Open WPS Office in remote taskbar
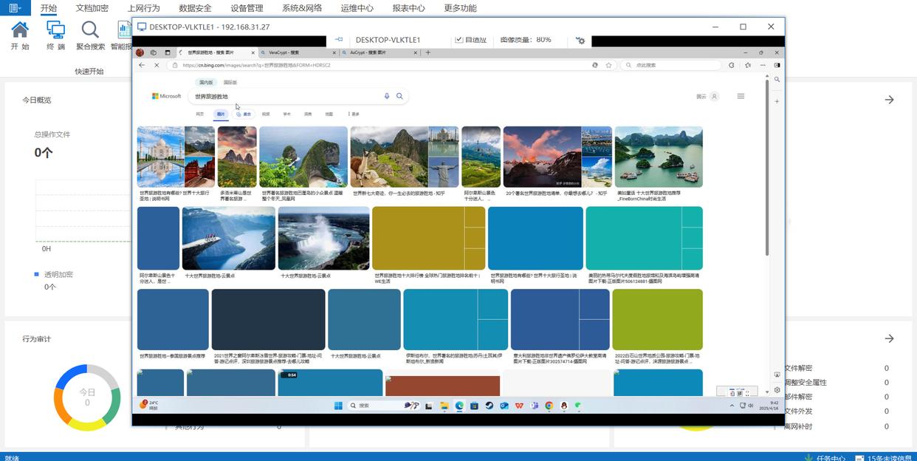Viewport: 917px width, 461px height. tap(520, 406)
